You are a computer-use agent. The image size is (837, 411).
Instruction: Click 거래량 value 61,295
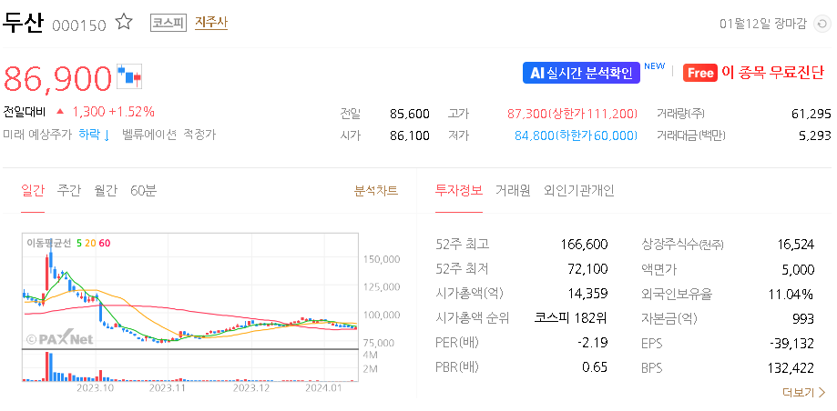pos(811,114)
